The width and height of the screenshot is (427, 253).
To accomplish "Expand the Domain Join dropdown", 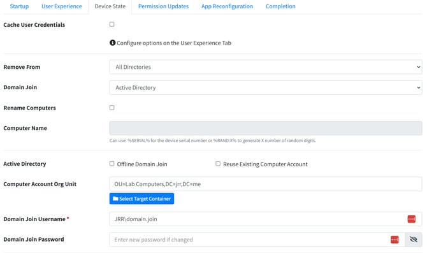I will [x=266, y=88].
